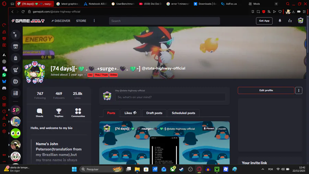Select the Scheduled posts tab
Screen dimensions: 309x174
pyautogui.click(x=183, y=113)
